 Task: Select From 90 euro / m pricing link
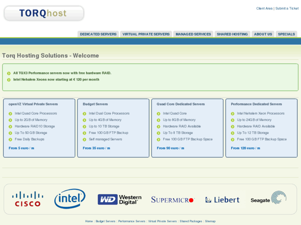(171, 148)
